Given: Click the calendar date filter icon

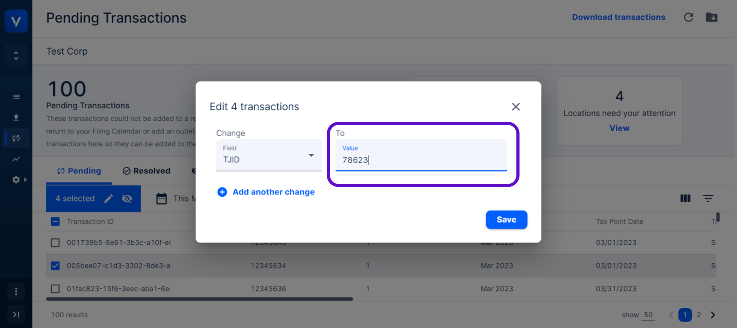Looking at the screenshot, I should [x=161, y=199].
